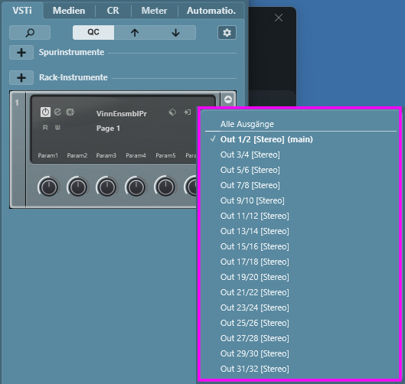Click the Page 1 quick control label
Image resolution: width=405 pixels, height=384 pixels.
[108, 129]
